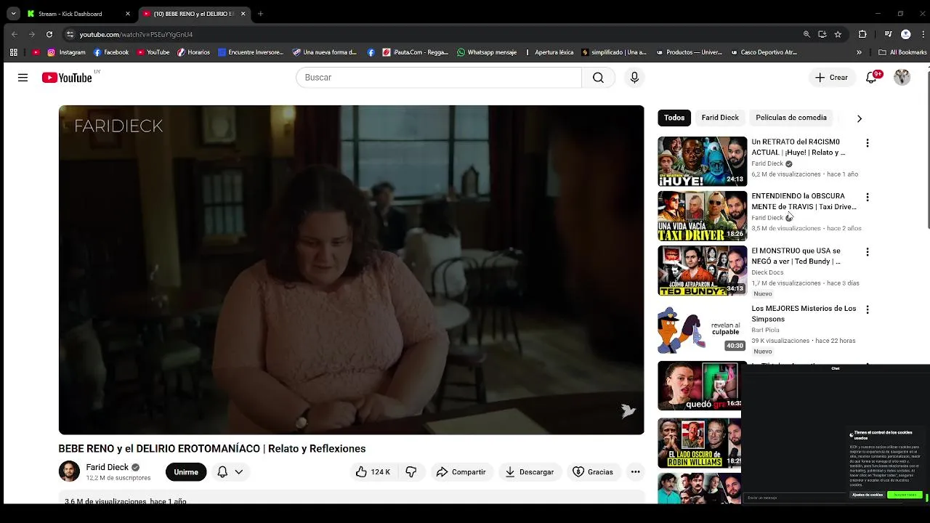The image size is (930, 523).
Task: Open options for Taxi Driver video suggestion
Action: pyautogui.click(x=867, y=198)
